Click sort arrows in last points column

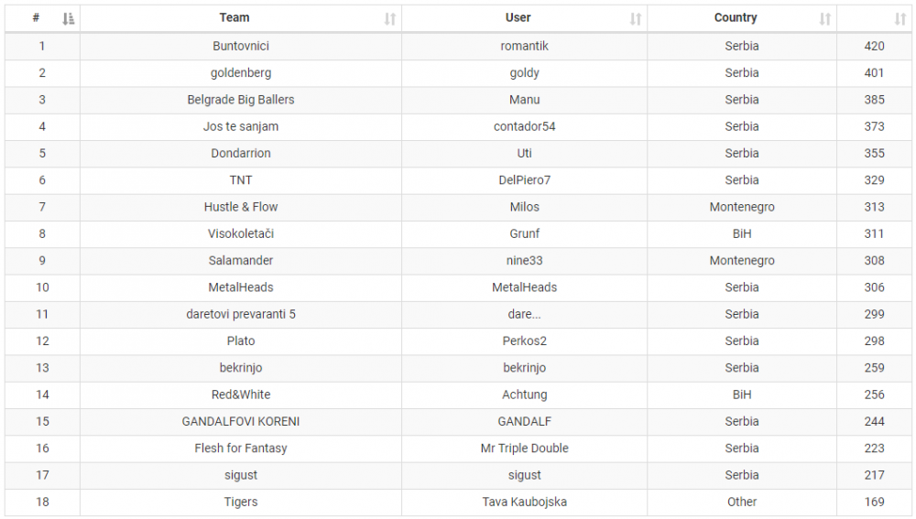click(900, 18)
